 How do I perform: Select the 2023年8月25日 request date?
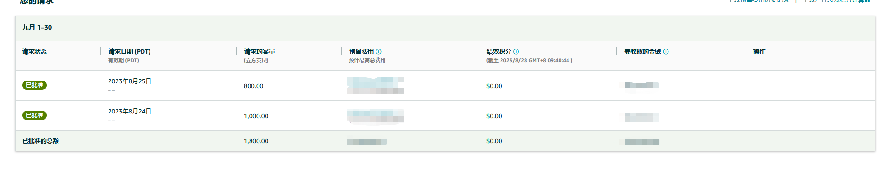click(130, 81)
